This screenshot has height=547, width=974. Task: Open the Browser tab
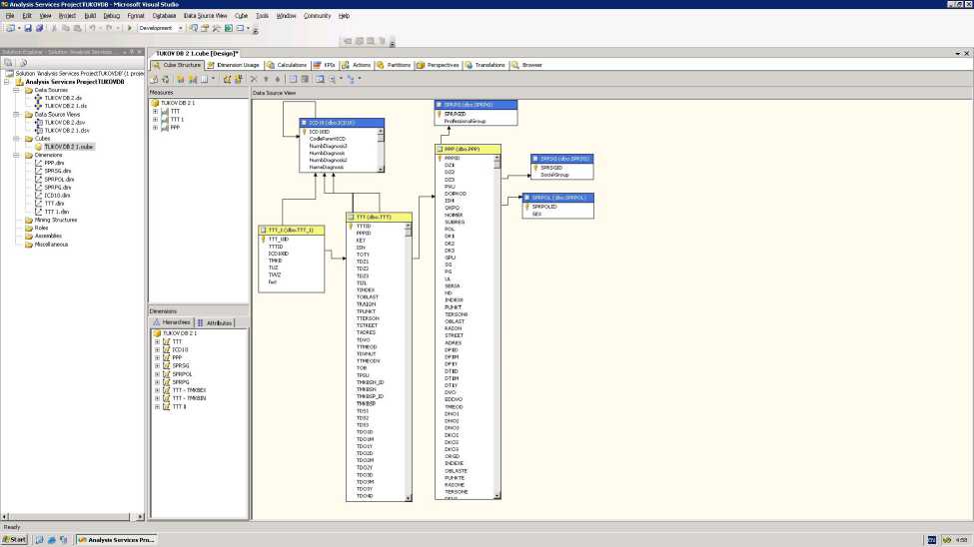click(x=527, y=65)
